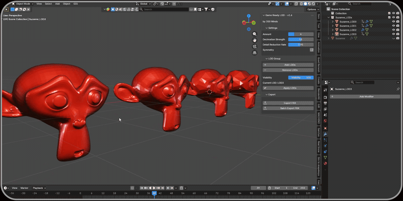Open the Modifiers wrench properties tab

(325, 134)
